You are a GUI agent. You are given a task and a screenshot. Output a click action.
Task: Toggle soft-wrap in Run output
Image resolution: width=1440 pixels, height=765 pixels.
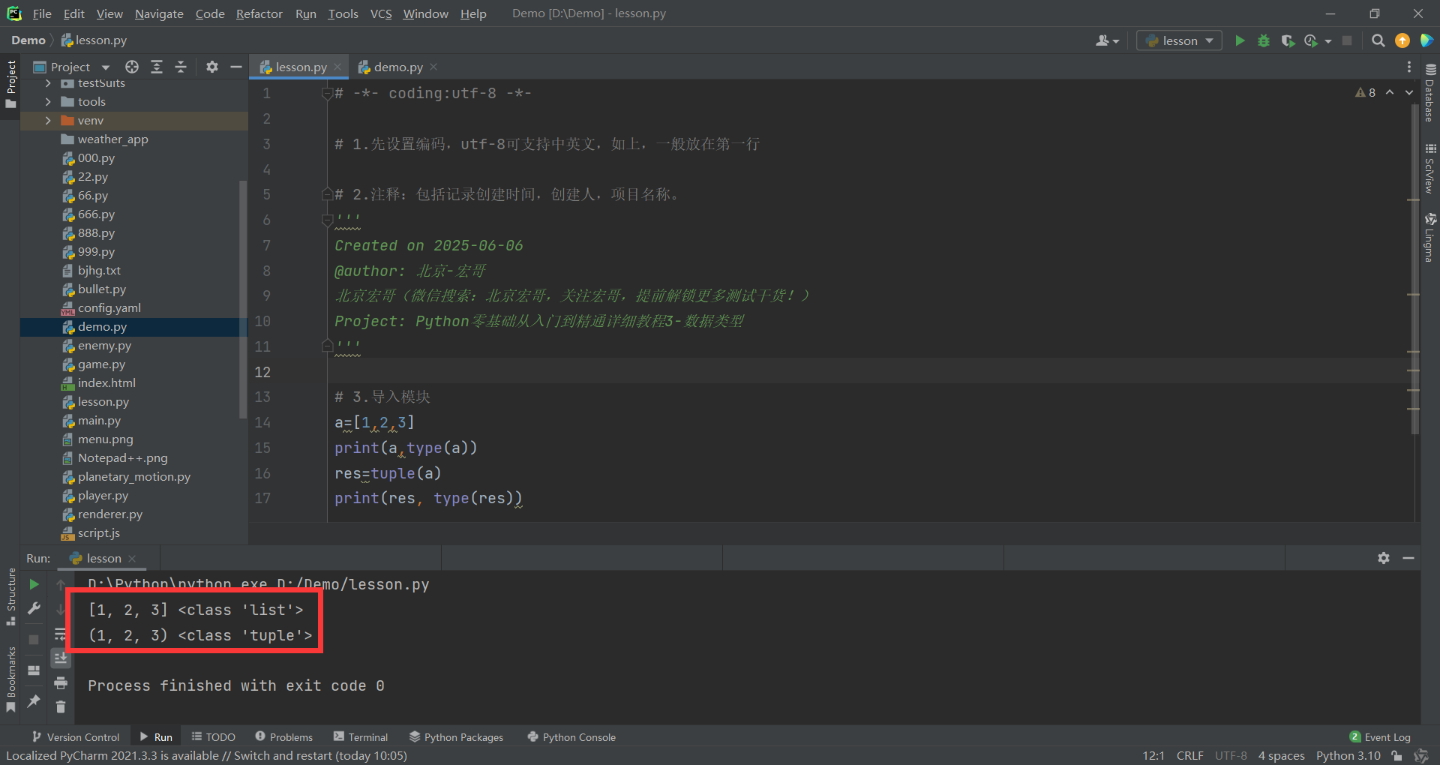click(x=61, y=634)
